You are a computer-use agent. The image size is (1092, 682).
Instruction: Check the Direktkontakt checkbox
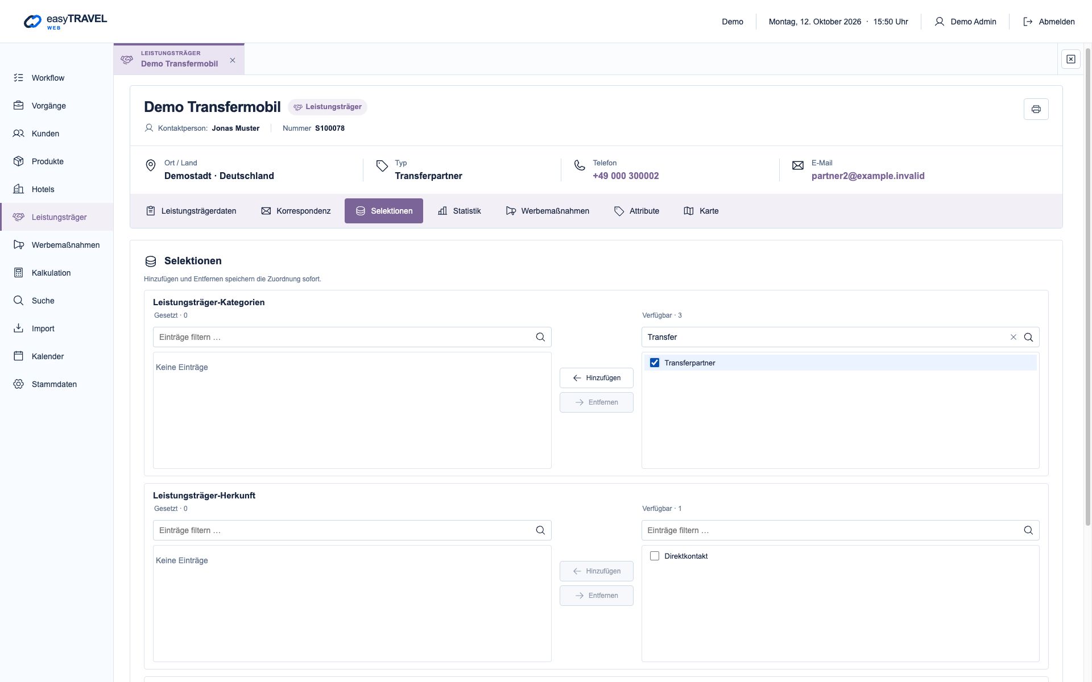tap(655, 556)
